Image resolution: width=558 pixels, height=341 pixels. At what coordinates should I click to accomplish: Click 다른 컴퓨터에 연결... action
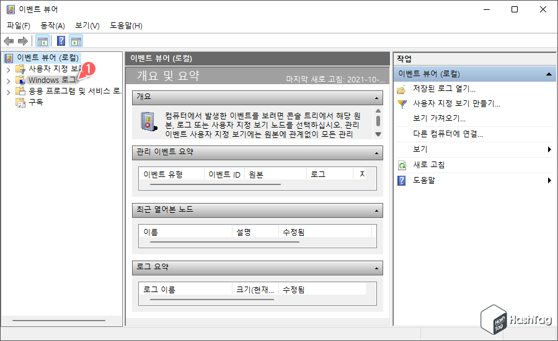point(448,134)
